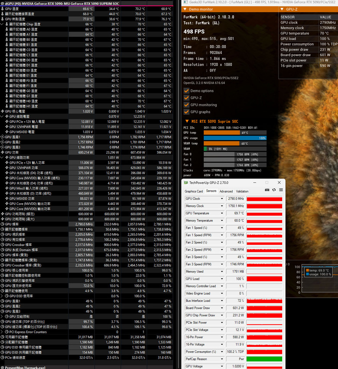Open the Validation tab
Image resolution: width=338 pixels, height=369 pixels.
point(242,191)
